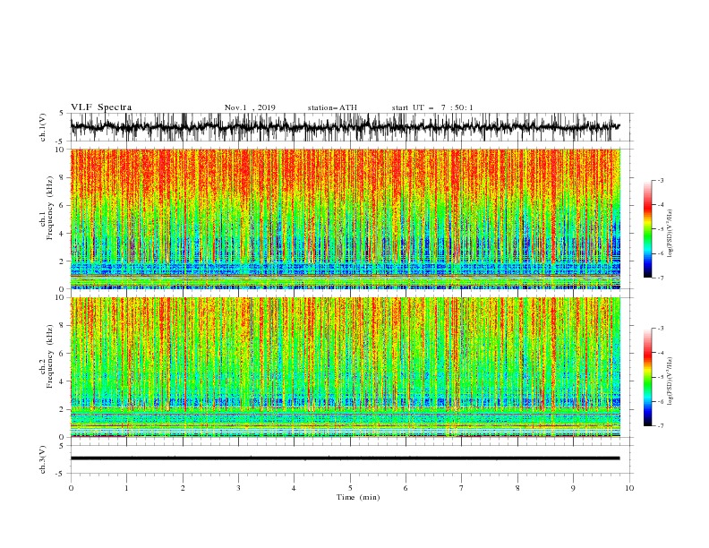Click the "start UT = 7 :50: 1" text
The width and height of the screenshot is (709, 548).
[432, 107]
